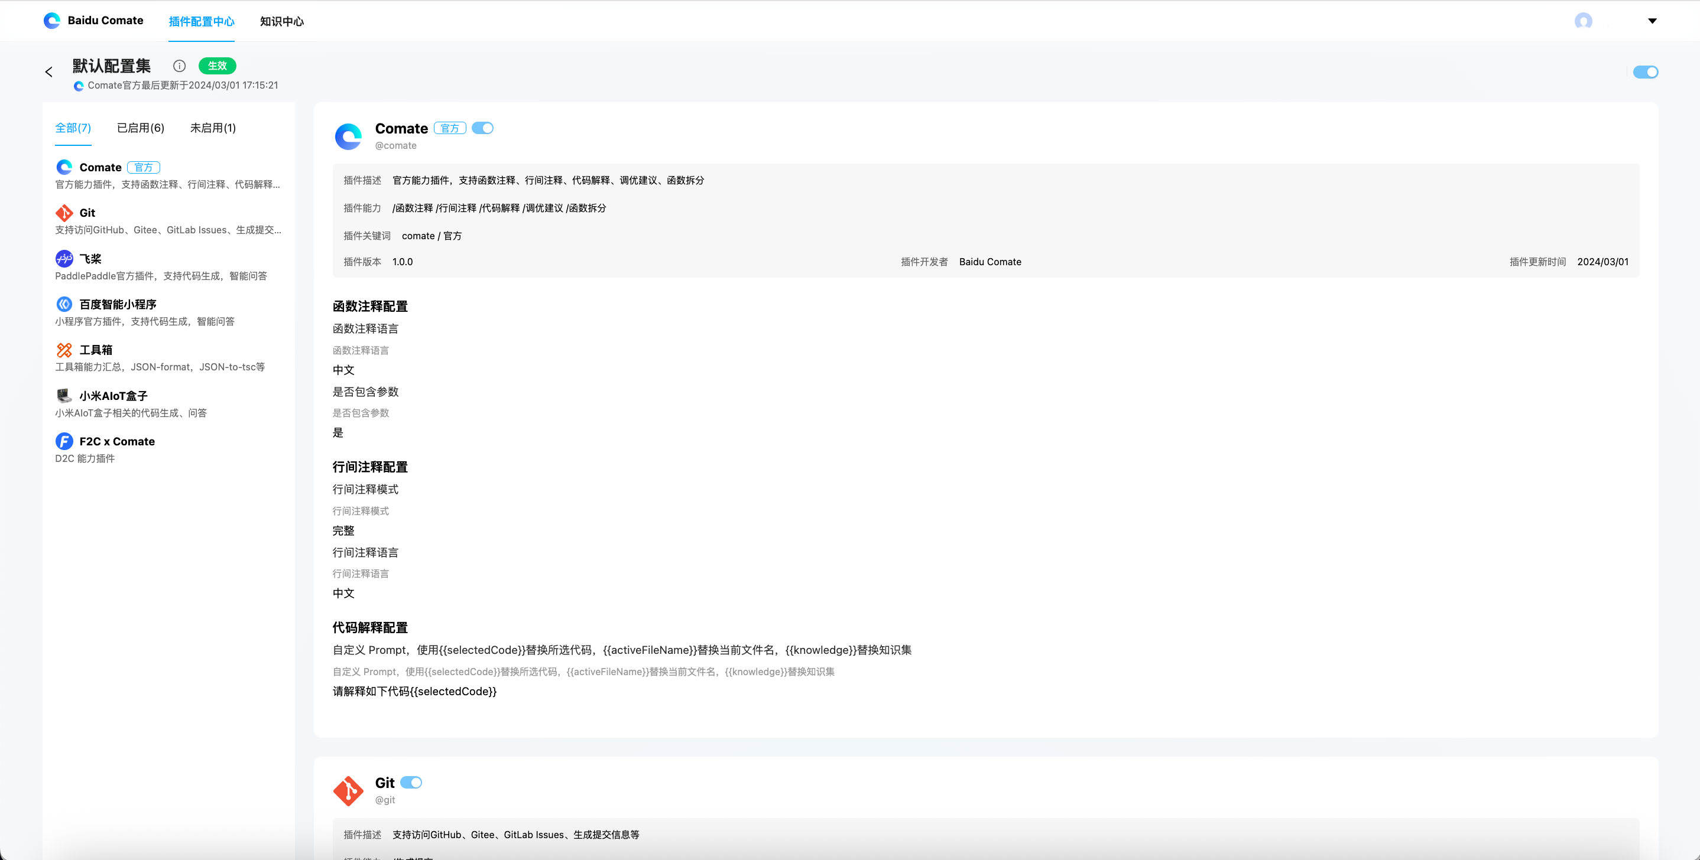
Task: Click the 官方 badge in sidebar Comate row
Action: pos(144,168)
